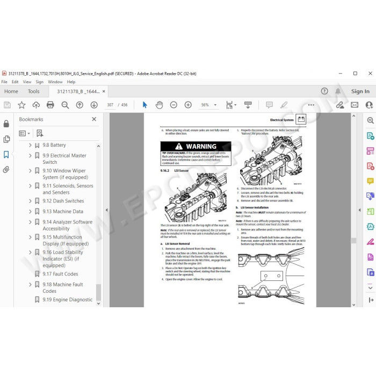Click the page number field showing 307
Screen dimensions: 376x376
pyautogui.click(x=110, y=105)
